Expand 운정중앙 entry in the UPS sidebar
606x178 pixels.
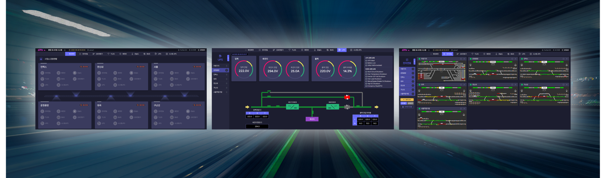click(x=220, y=70)
